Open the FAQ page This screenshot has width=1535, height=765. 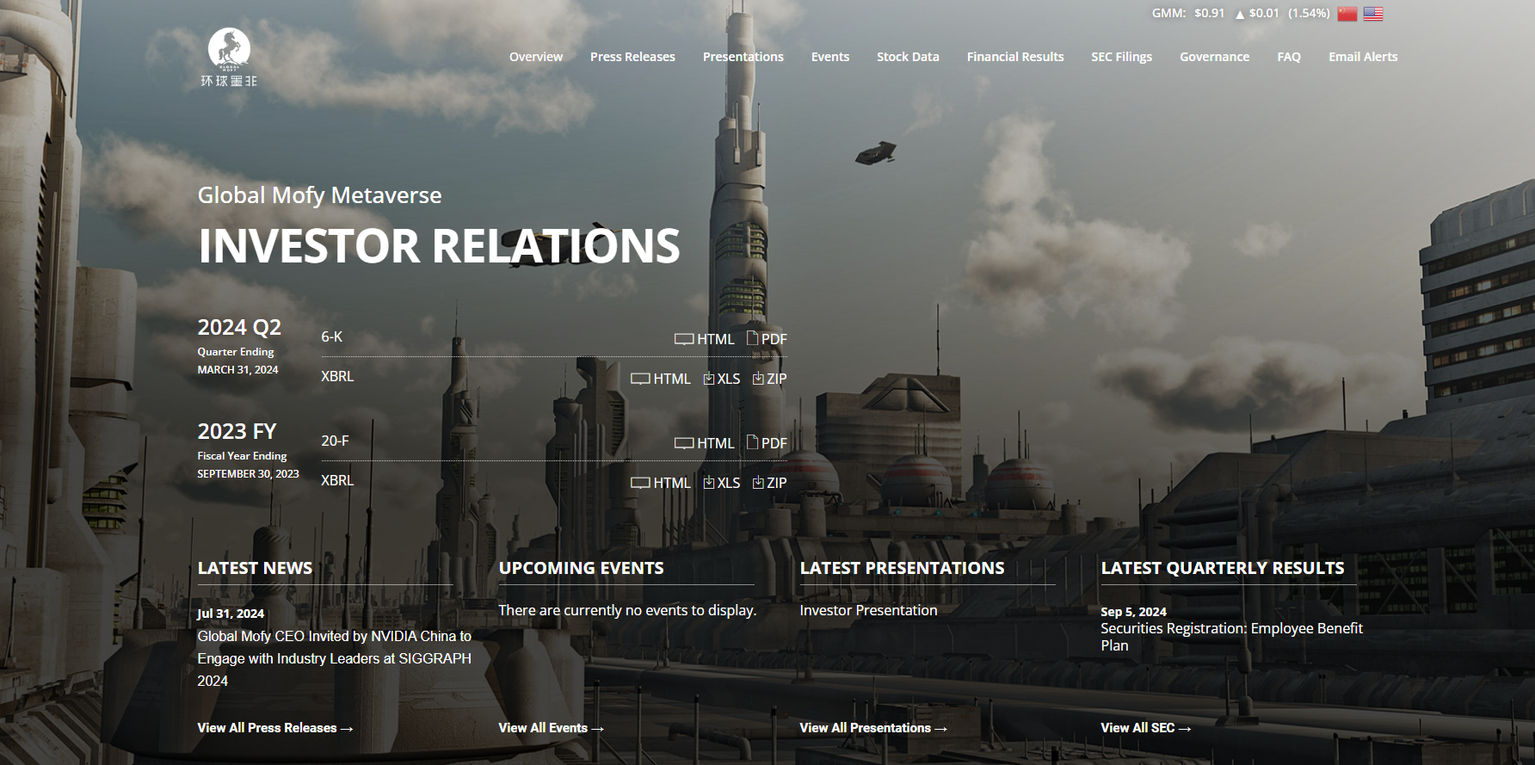[x=1289, y=57]
